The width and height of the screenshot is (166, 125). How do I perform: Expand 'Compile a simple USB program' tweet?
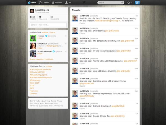click(82, 86)
